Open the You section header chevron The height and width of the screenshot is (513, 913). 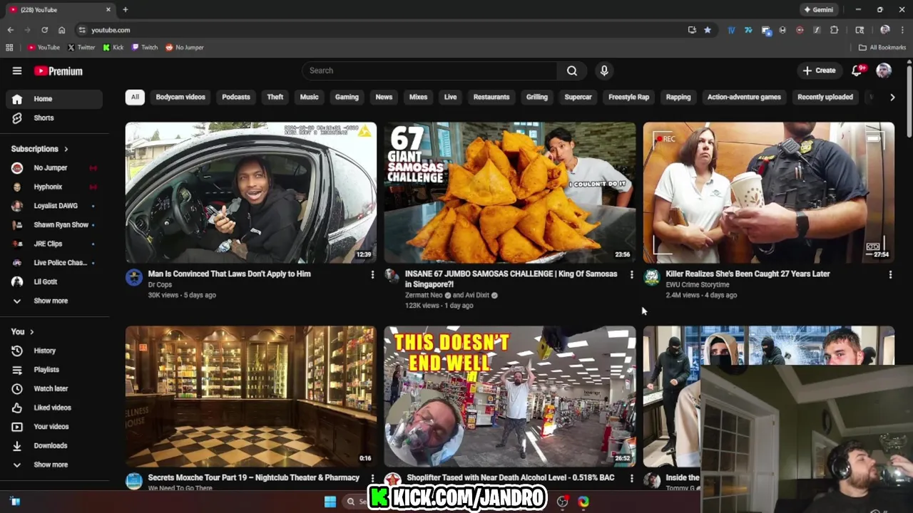coord(31,332)
